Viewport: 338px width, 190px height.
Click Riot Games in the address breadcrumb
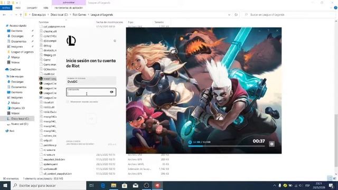pos(79,15)
